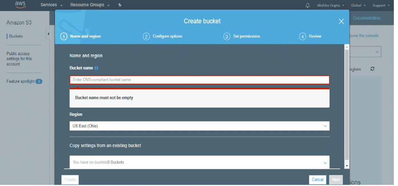Click the Bucket name info icon
This screenshot has width=398, height=186.
pos(96,68)
